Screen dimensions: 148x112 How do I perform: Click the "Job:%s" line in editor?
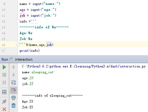[26, 39]
